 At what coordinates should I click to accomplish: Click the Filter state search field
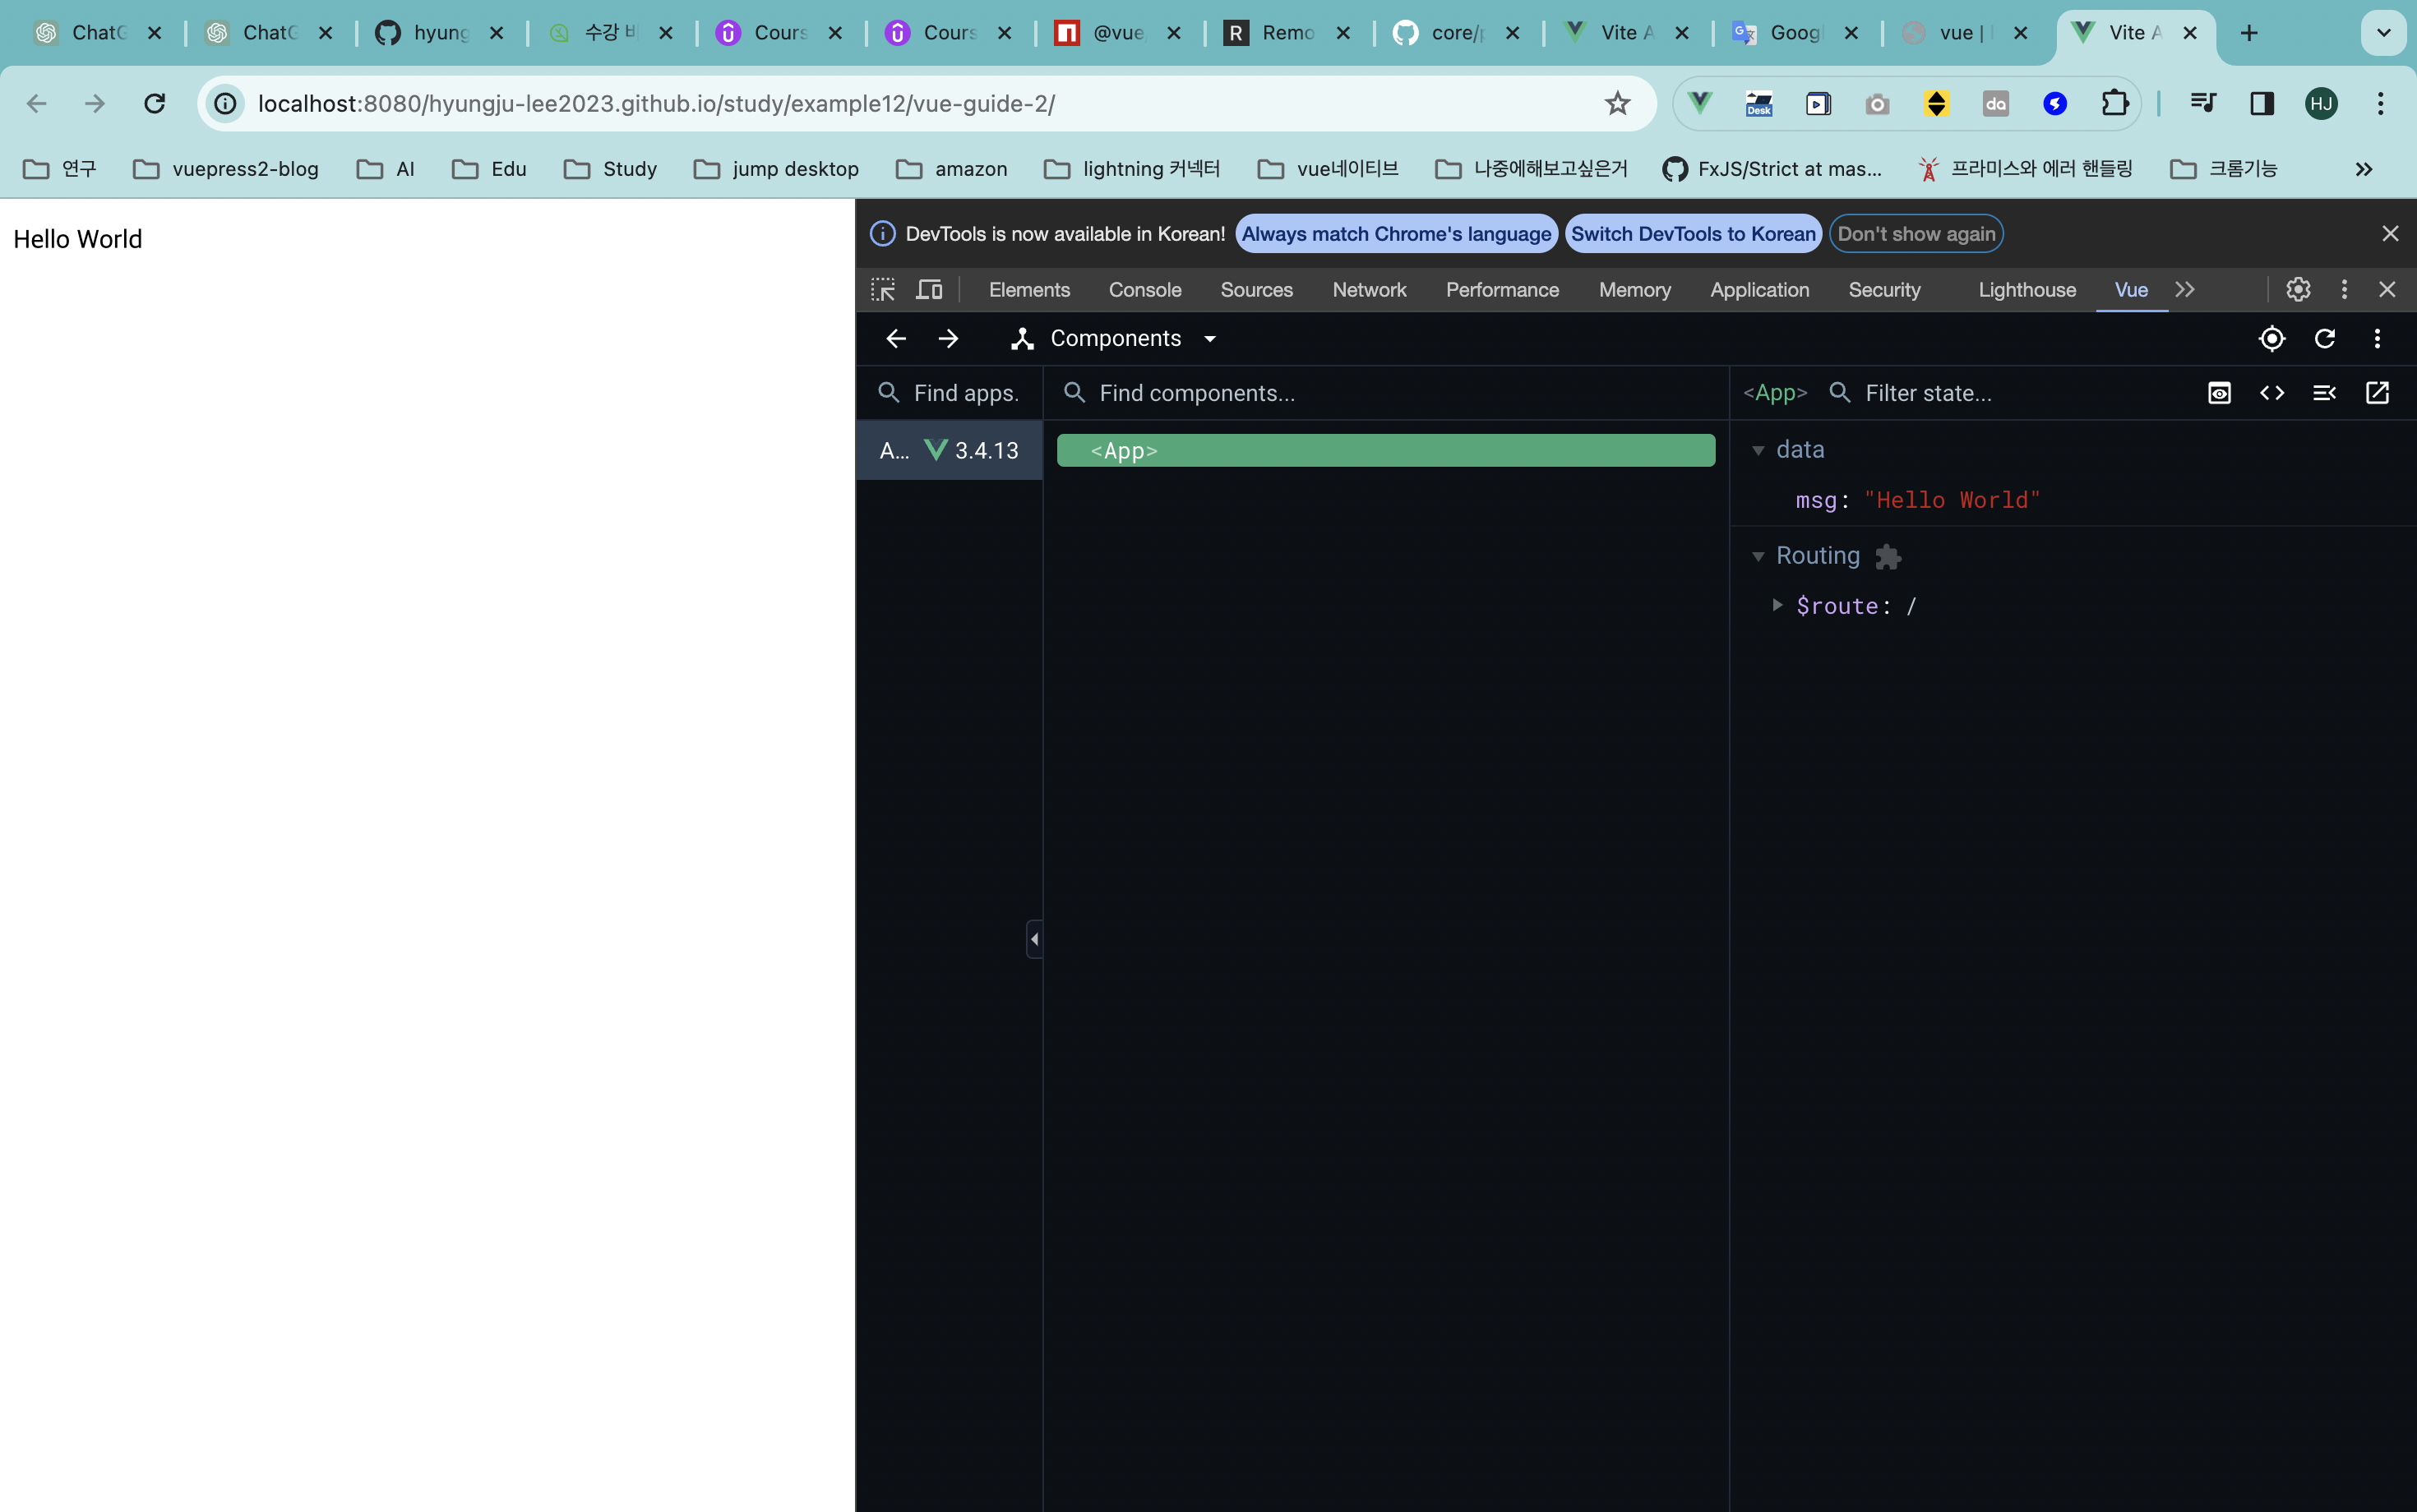(2011, 393)
